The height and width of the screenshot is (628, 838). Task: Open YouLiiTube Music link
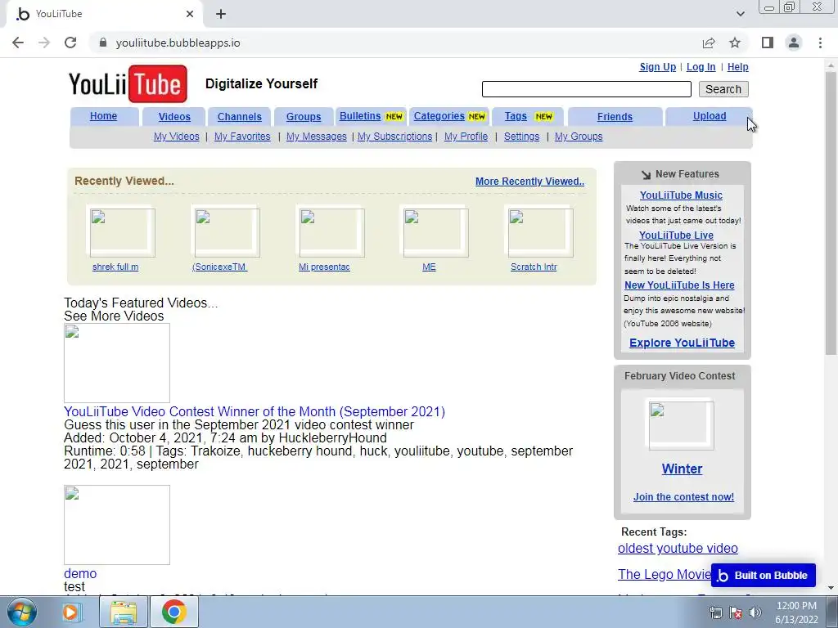pyautogui.click(x=681, y=195)
